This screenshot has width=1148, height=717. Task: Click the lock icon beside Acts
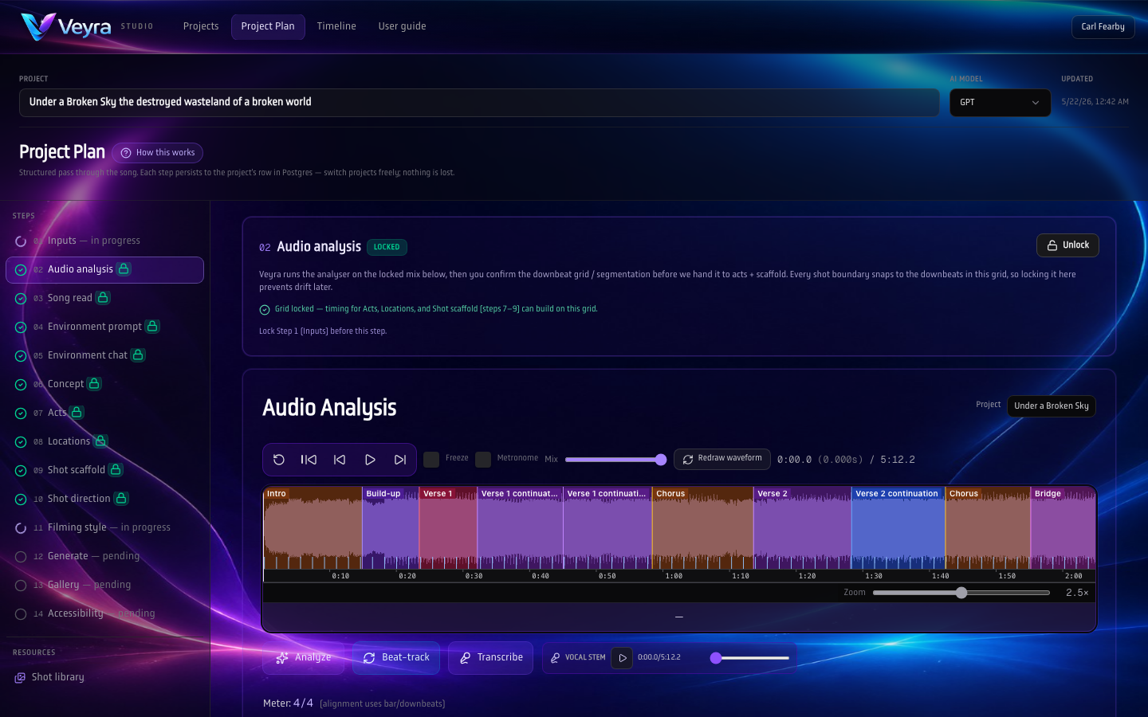click(x=77, y=413)
